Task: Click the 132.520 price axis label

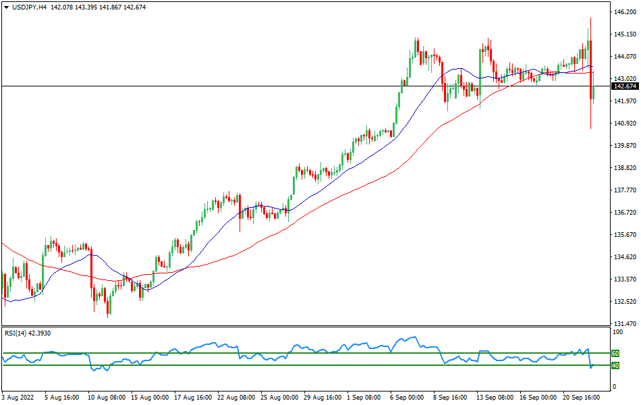Action: 624,302
